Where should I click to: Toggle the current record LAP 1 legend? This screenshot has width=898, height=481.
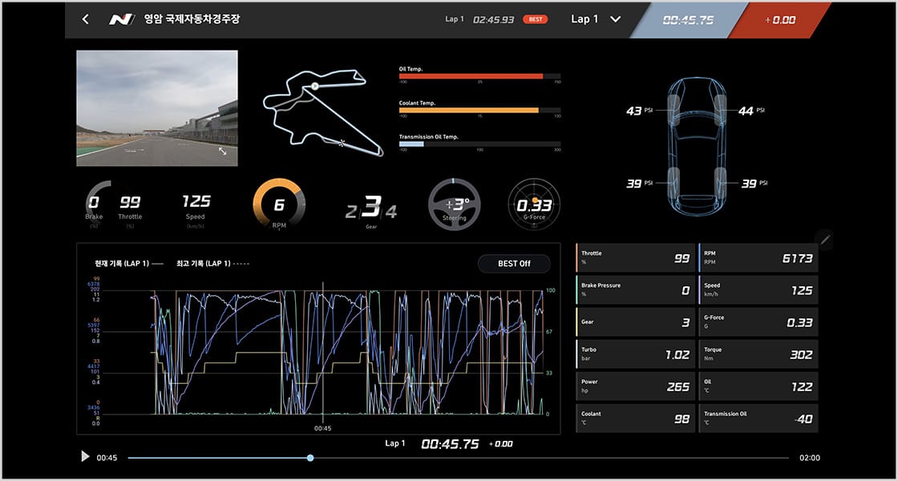point(129,264)
